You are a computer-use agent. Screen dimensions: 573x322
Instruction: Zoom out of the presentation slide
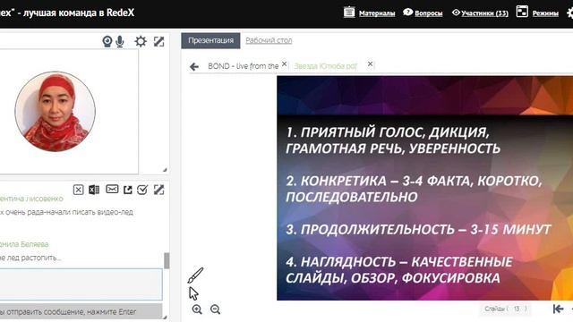(x=215, y=309)
